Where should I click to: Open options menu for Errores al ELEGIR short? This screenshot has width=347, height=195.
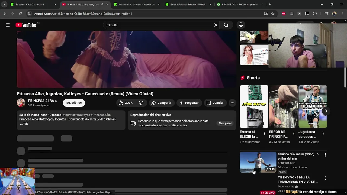(264, 134)
